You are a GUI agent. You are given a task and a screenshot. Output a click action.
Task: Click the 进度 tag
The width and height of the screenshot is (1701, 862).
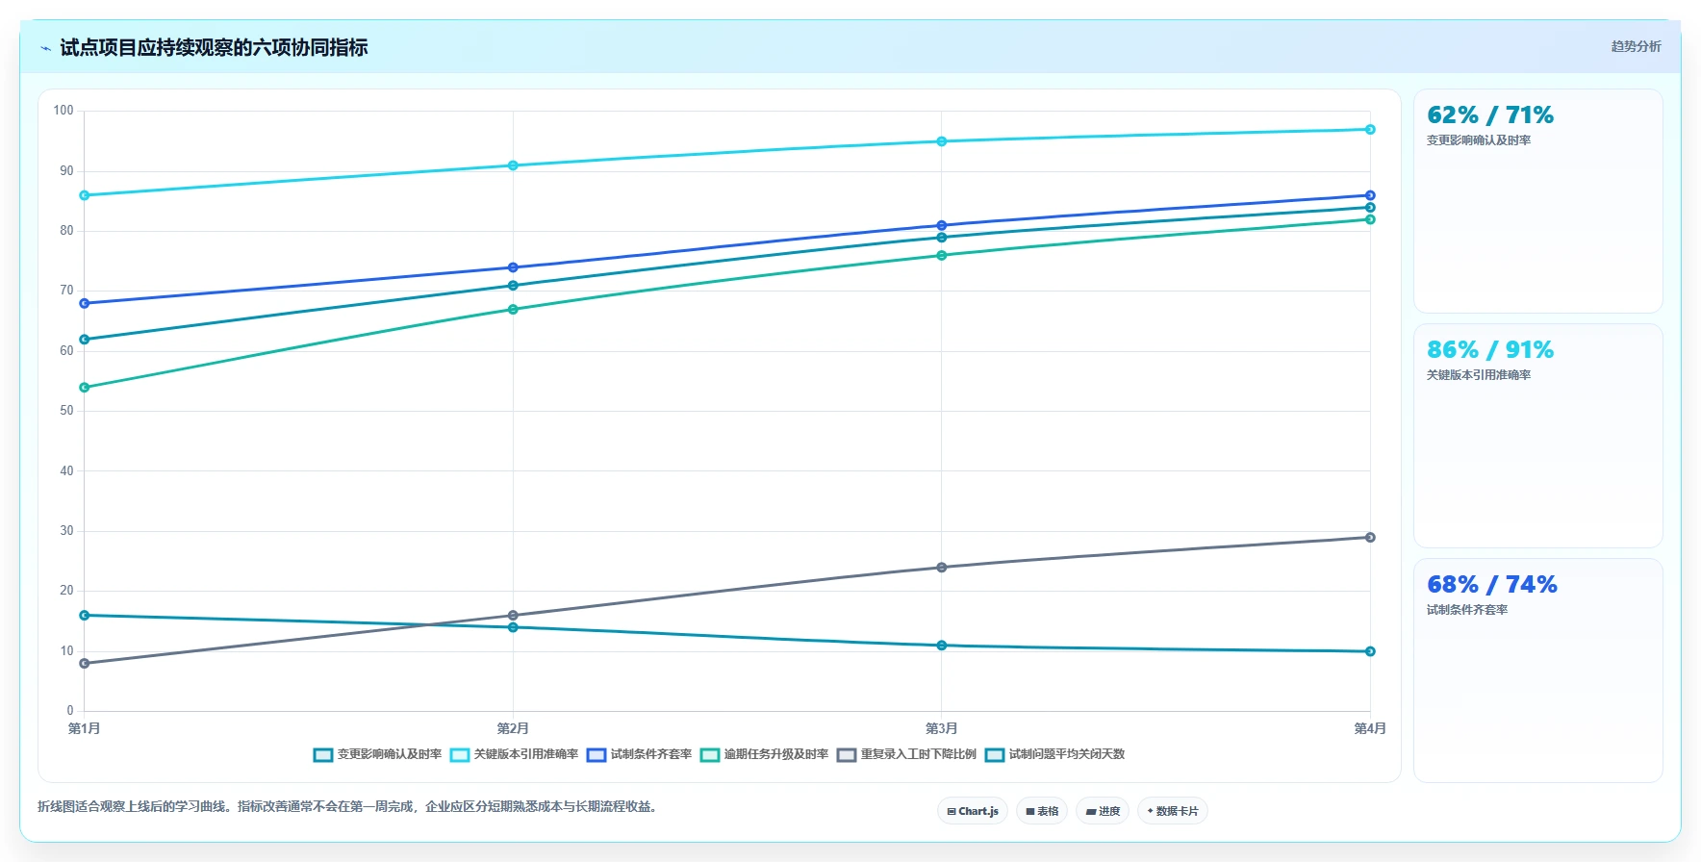1103,811
